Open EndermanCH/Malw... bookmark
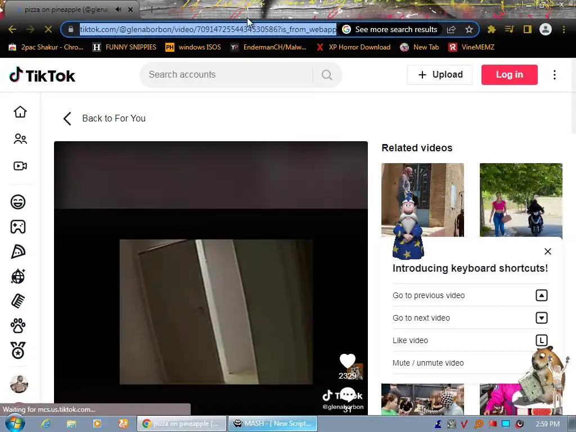Image resolution: width=576 pixels, height=432 pixels. click(268, 47)
